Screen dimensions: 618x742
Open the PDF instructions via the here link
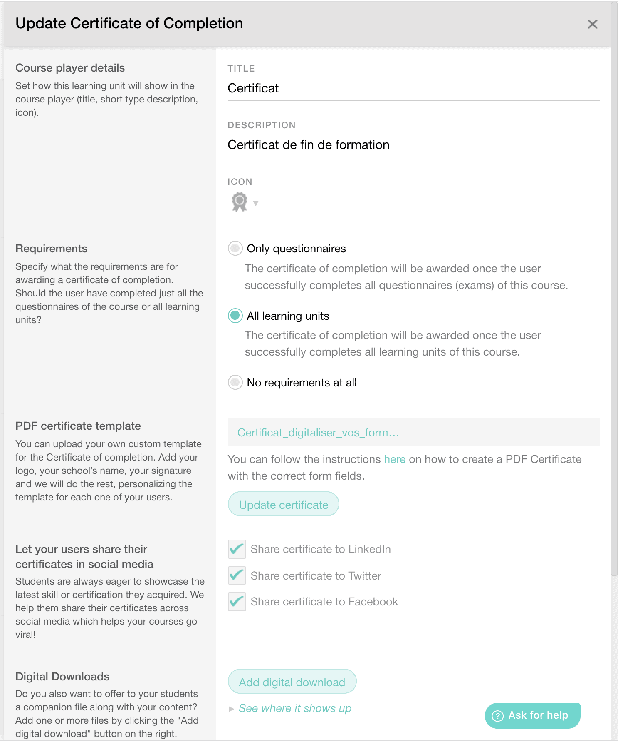click(394, 459)
